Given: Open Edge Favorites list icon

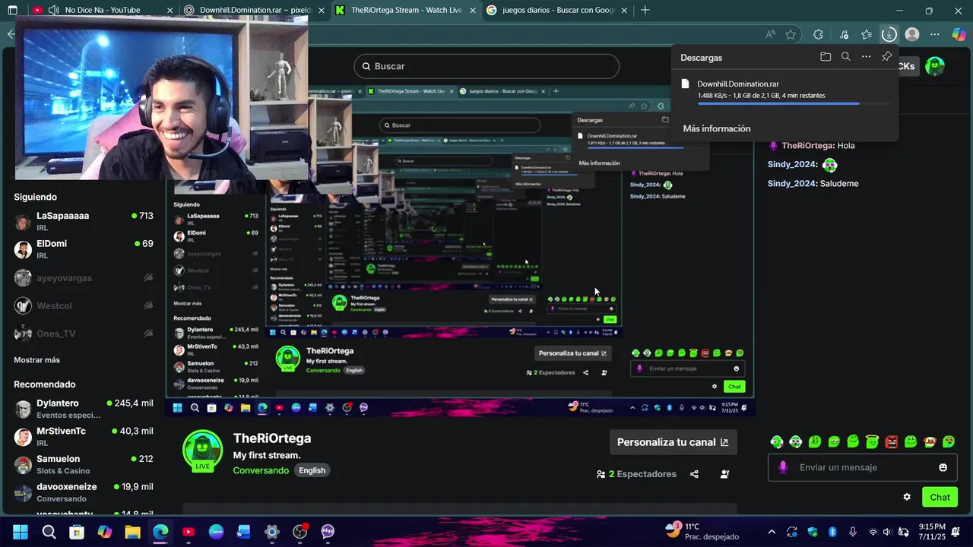Looking at the screenshot, I should [x=867, y=34].
